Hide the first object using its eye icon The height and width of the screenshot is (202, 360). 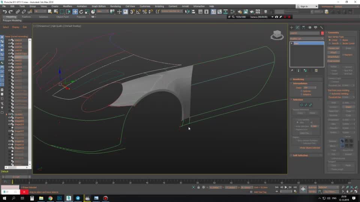(9, 40)
